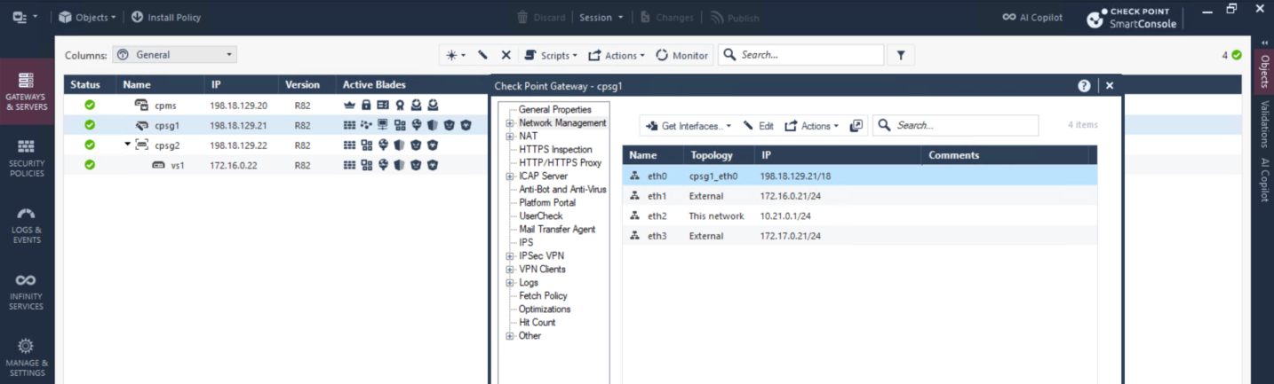Click the pop-out icon beside interface Actions
Image resolution: width=1274 pixels, height=384 pixels.
pos(856,126)
